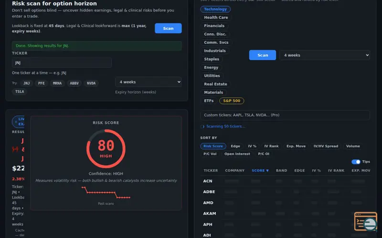Try the ABBV suggestion chip
This screenshot has width=382, height=238.
point(74,83)
